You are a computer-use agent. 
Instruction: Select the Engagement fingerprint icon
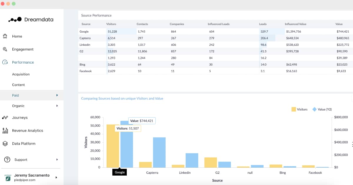(5, 49)
